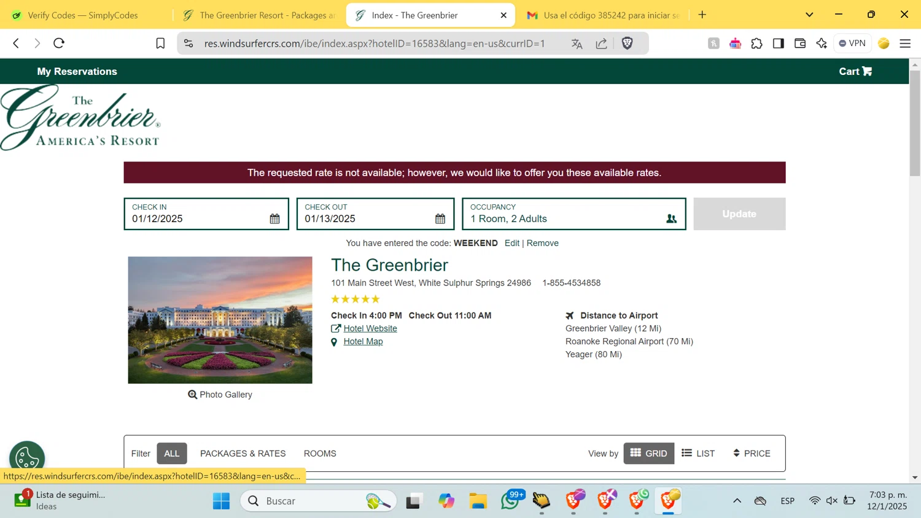Click The Greenbrier hotel name heading
Viewport: 921px width, 518px height.
point(389,265)
